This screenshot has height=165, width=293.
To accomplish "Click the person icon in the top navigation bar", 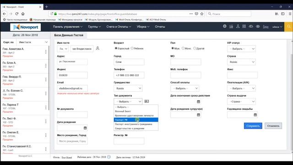I will pos(238,27).
